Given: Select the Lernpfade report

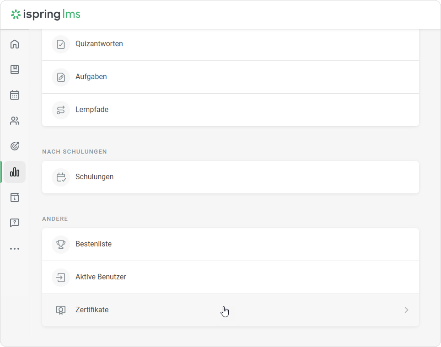Looking at the screenshot, I should [92, 110].
